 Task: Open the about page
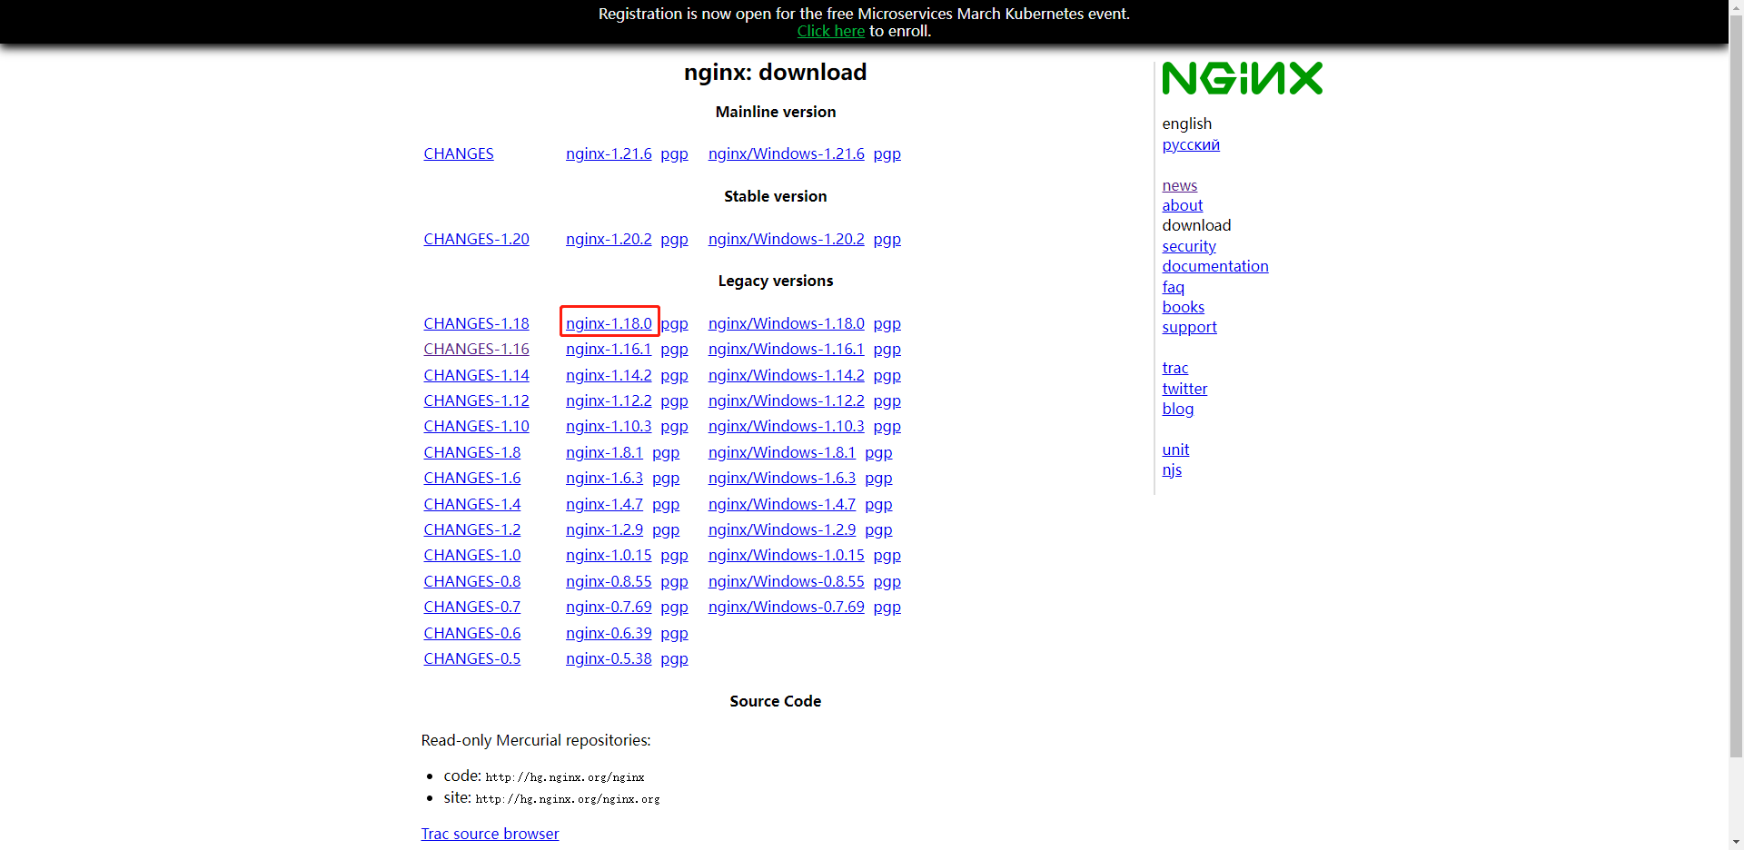(1182, 205)
